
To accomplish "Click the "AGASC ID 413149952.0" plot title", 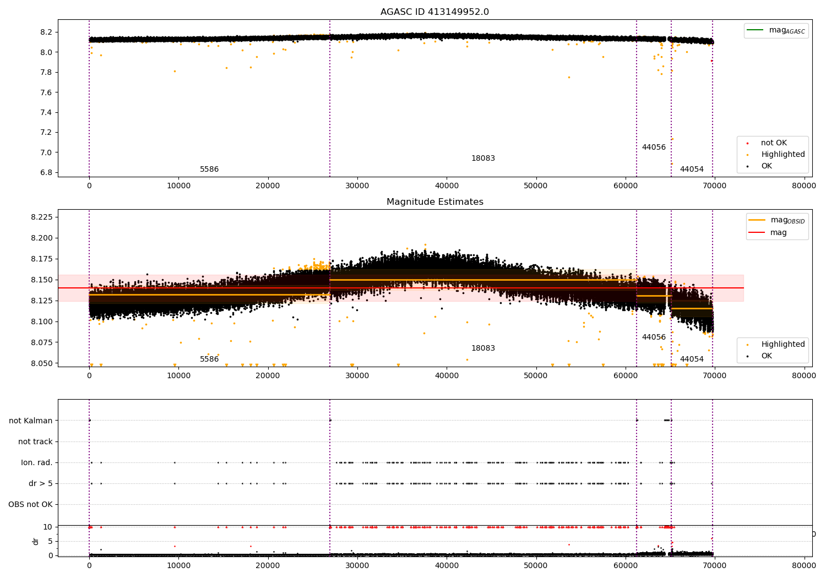I will coord(434,12).
